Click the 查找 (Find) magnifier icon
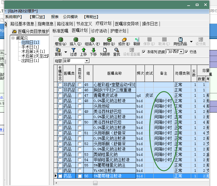Image resolution: width=217 pixels, height=186 pixels. pyautogui.click(x=116, y=50)
